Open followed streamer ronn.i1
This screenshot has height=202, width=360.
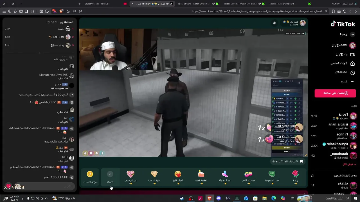(347, 136)
